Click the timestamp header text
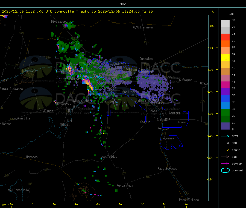 (77, 11)
